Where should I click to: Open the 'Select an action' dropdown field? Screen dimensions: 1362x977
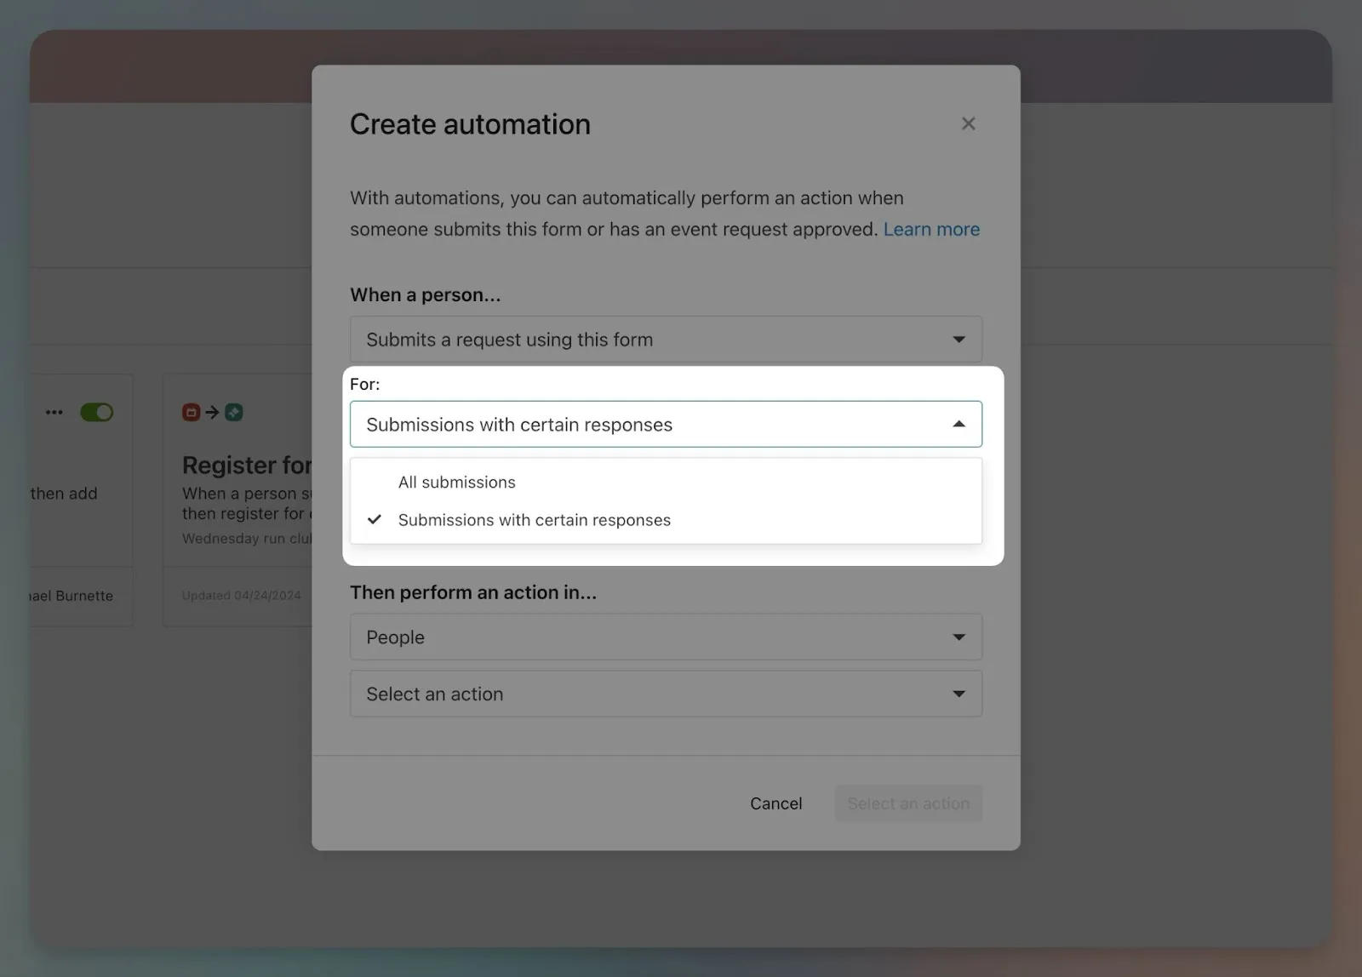point(665,694)
